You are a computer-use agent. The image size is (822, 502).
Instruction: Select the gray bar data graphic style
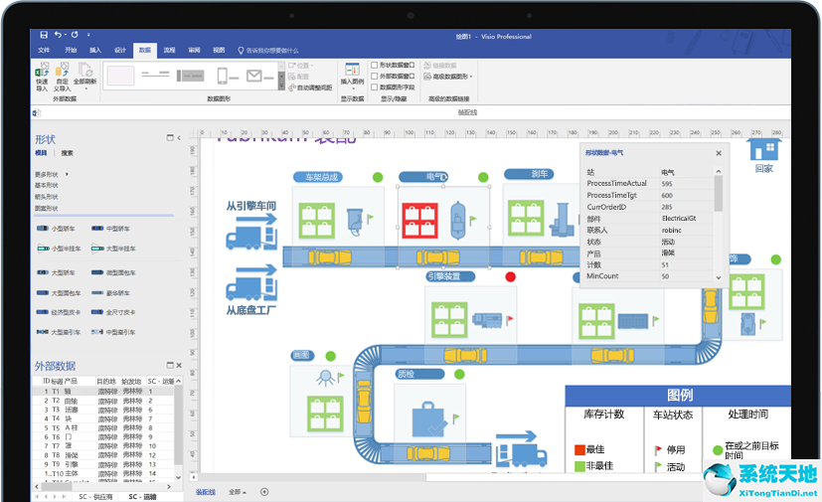[190, 76]
